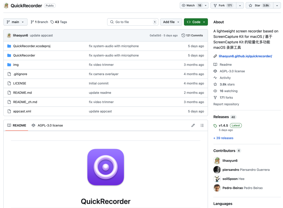Click 3.8k stars link
This screenshot has width=283, height=208.
[227, 84]
